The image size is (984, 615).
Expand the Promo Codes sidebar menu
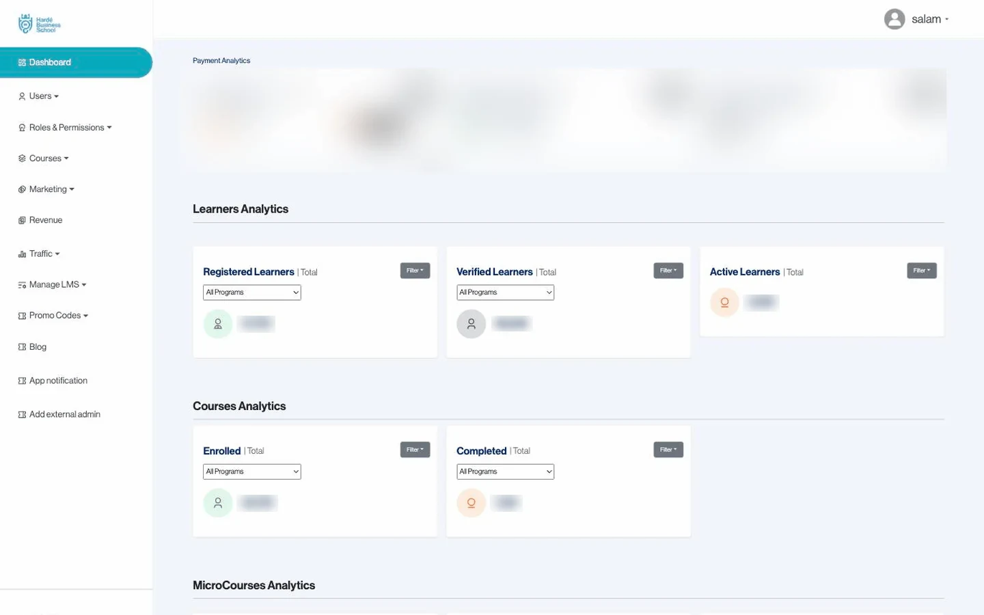point(53,316)
